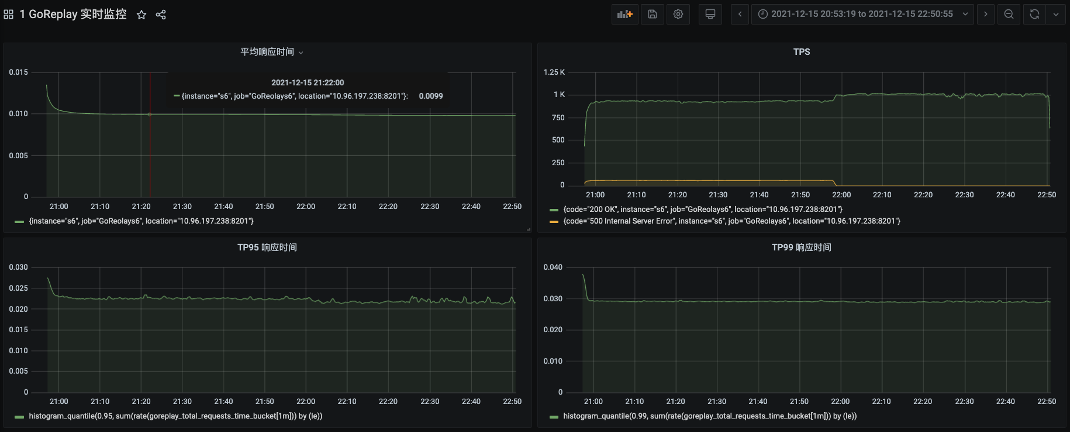Add a new panel to dashboard
This screenshot has width=1070, height=432.
[x=625, y=14]
